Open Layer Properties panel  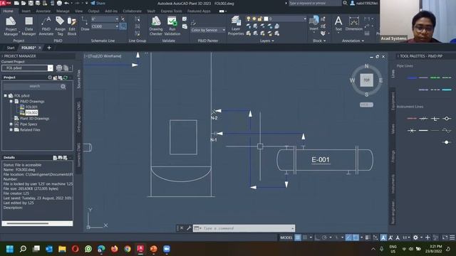pos(236,26)
